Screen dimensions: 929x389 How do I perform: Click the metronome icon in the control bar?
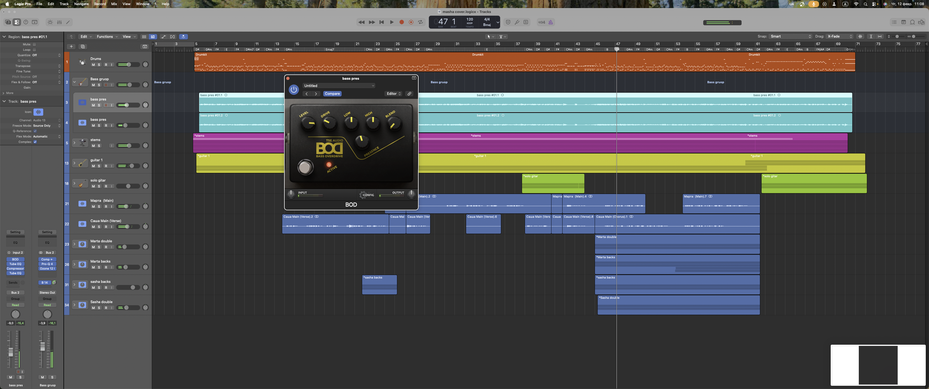coord(550,22)
